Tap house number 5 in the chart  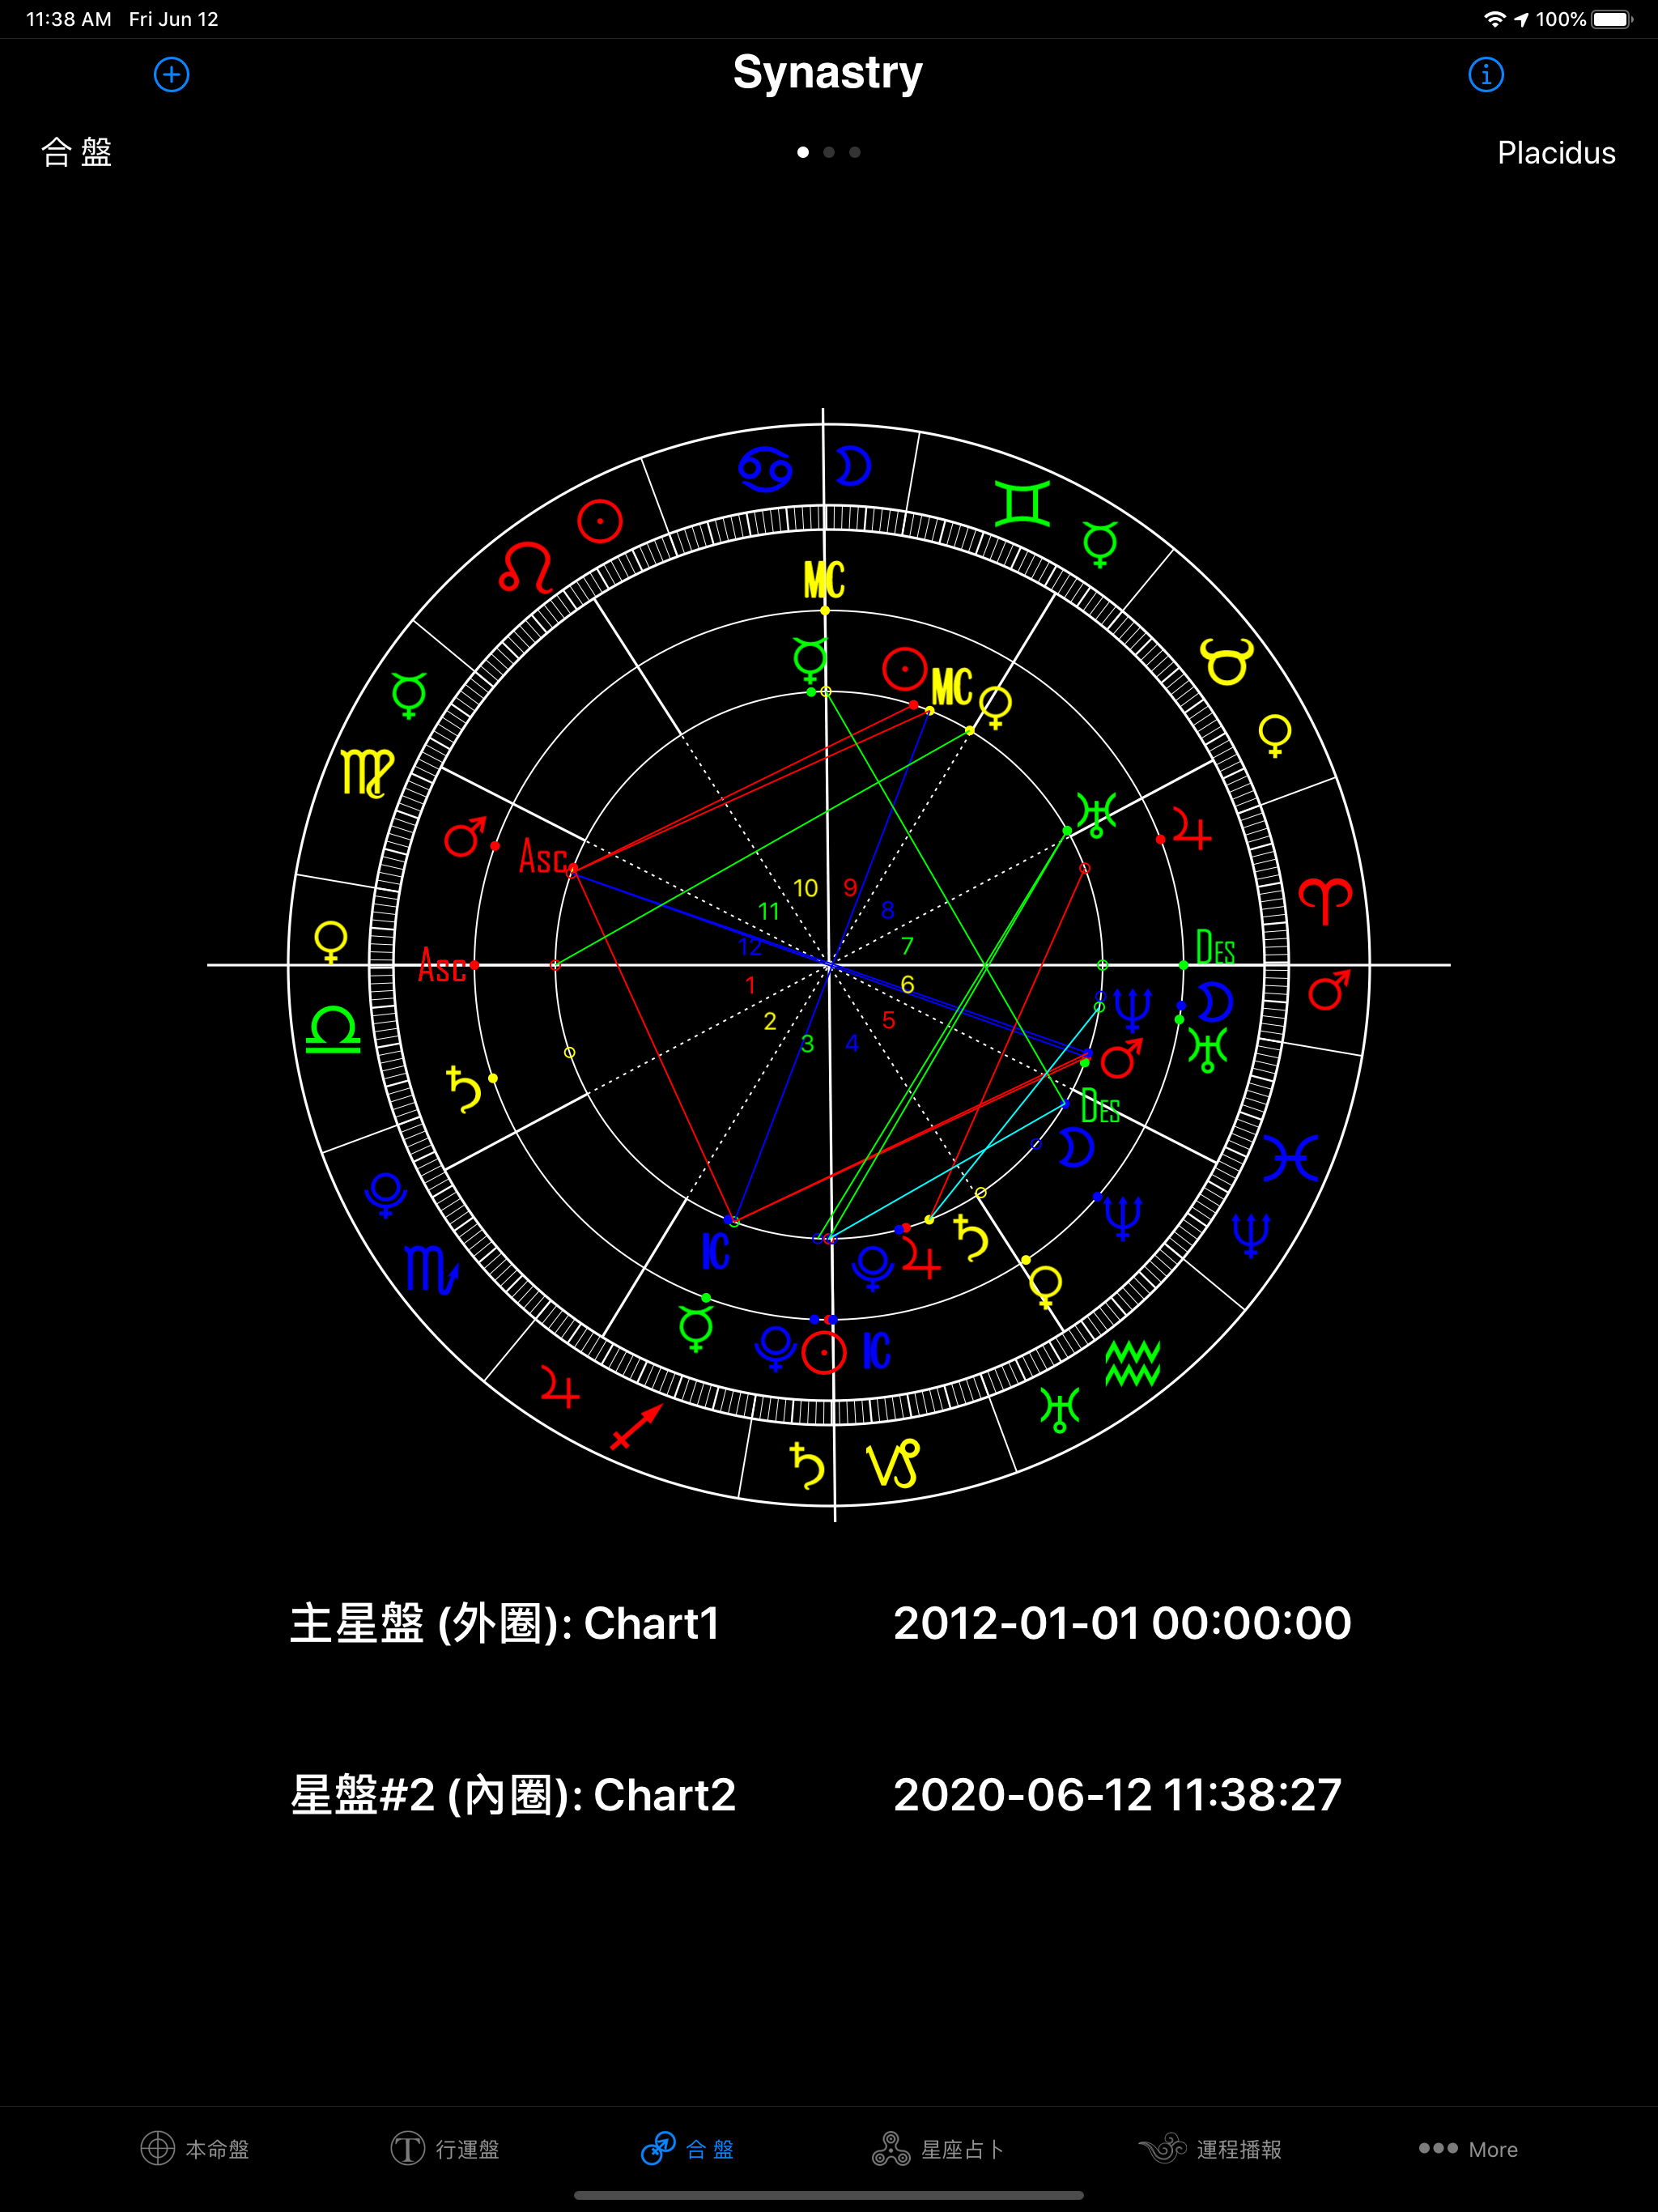tap(888, 1020)
